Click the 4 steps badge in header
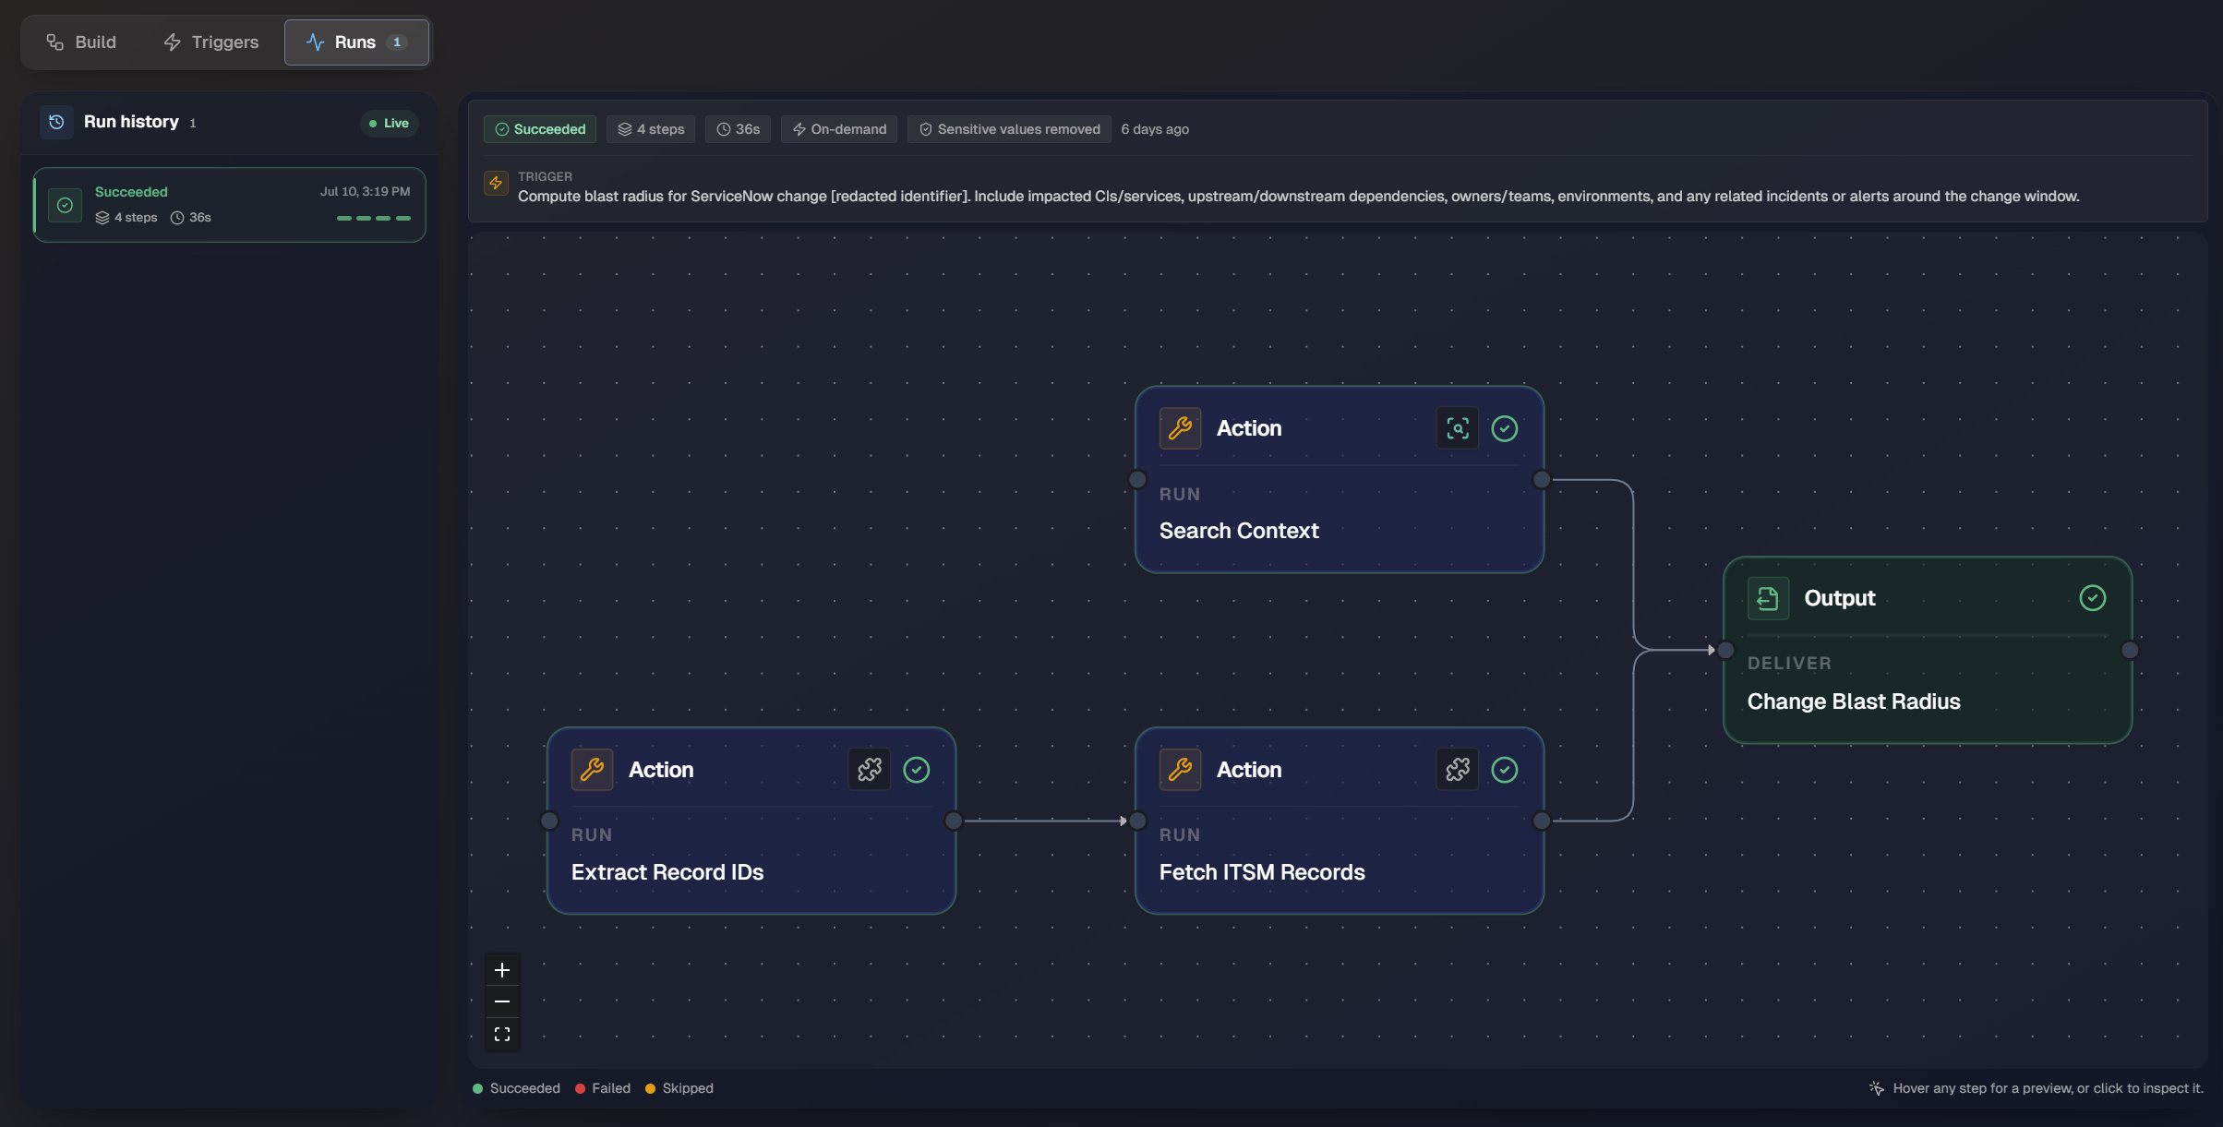This screenshot has width=2223, height=1127. pos(651,129)
